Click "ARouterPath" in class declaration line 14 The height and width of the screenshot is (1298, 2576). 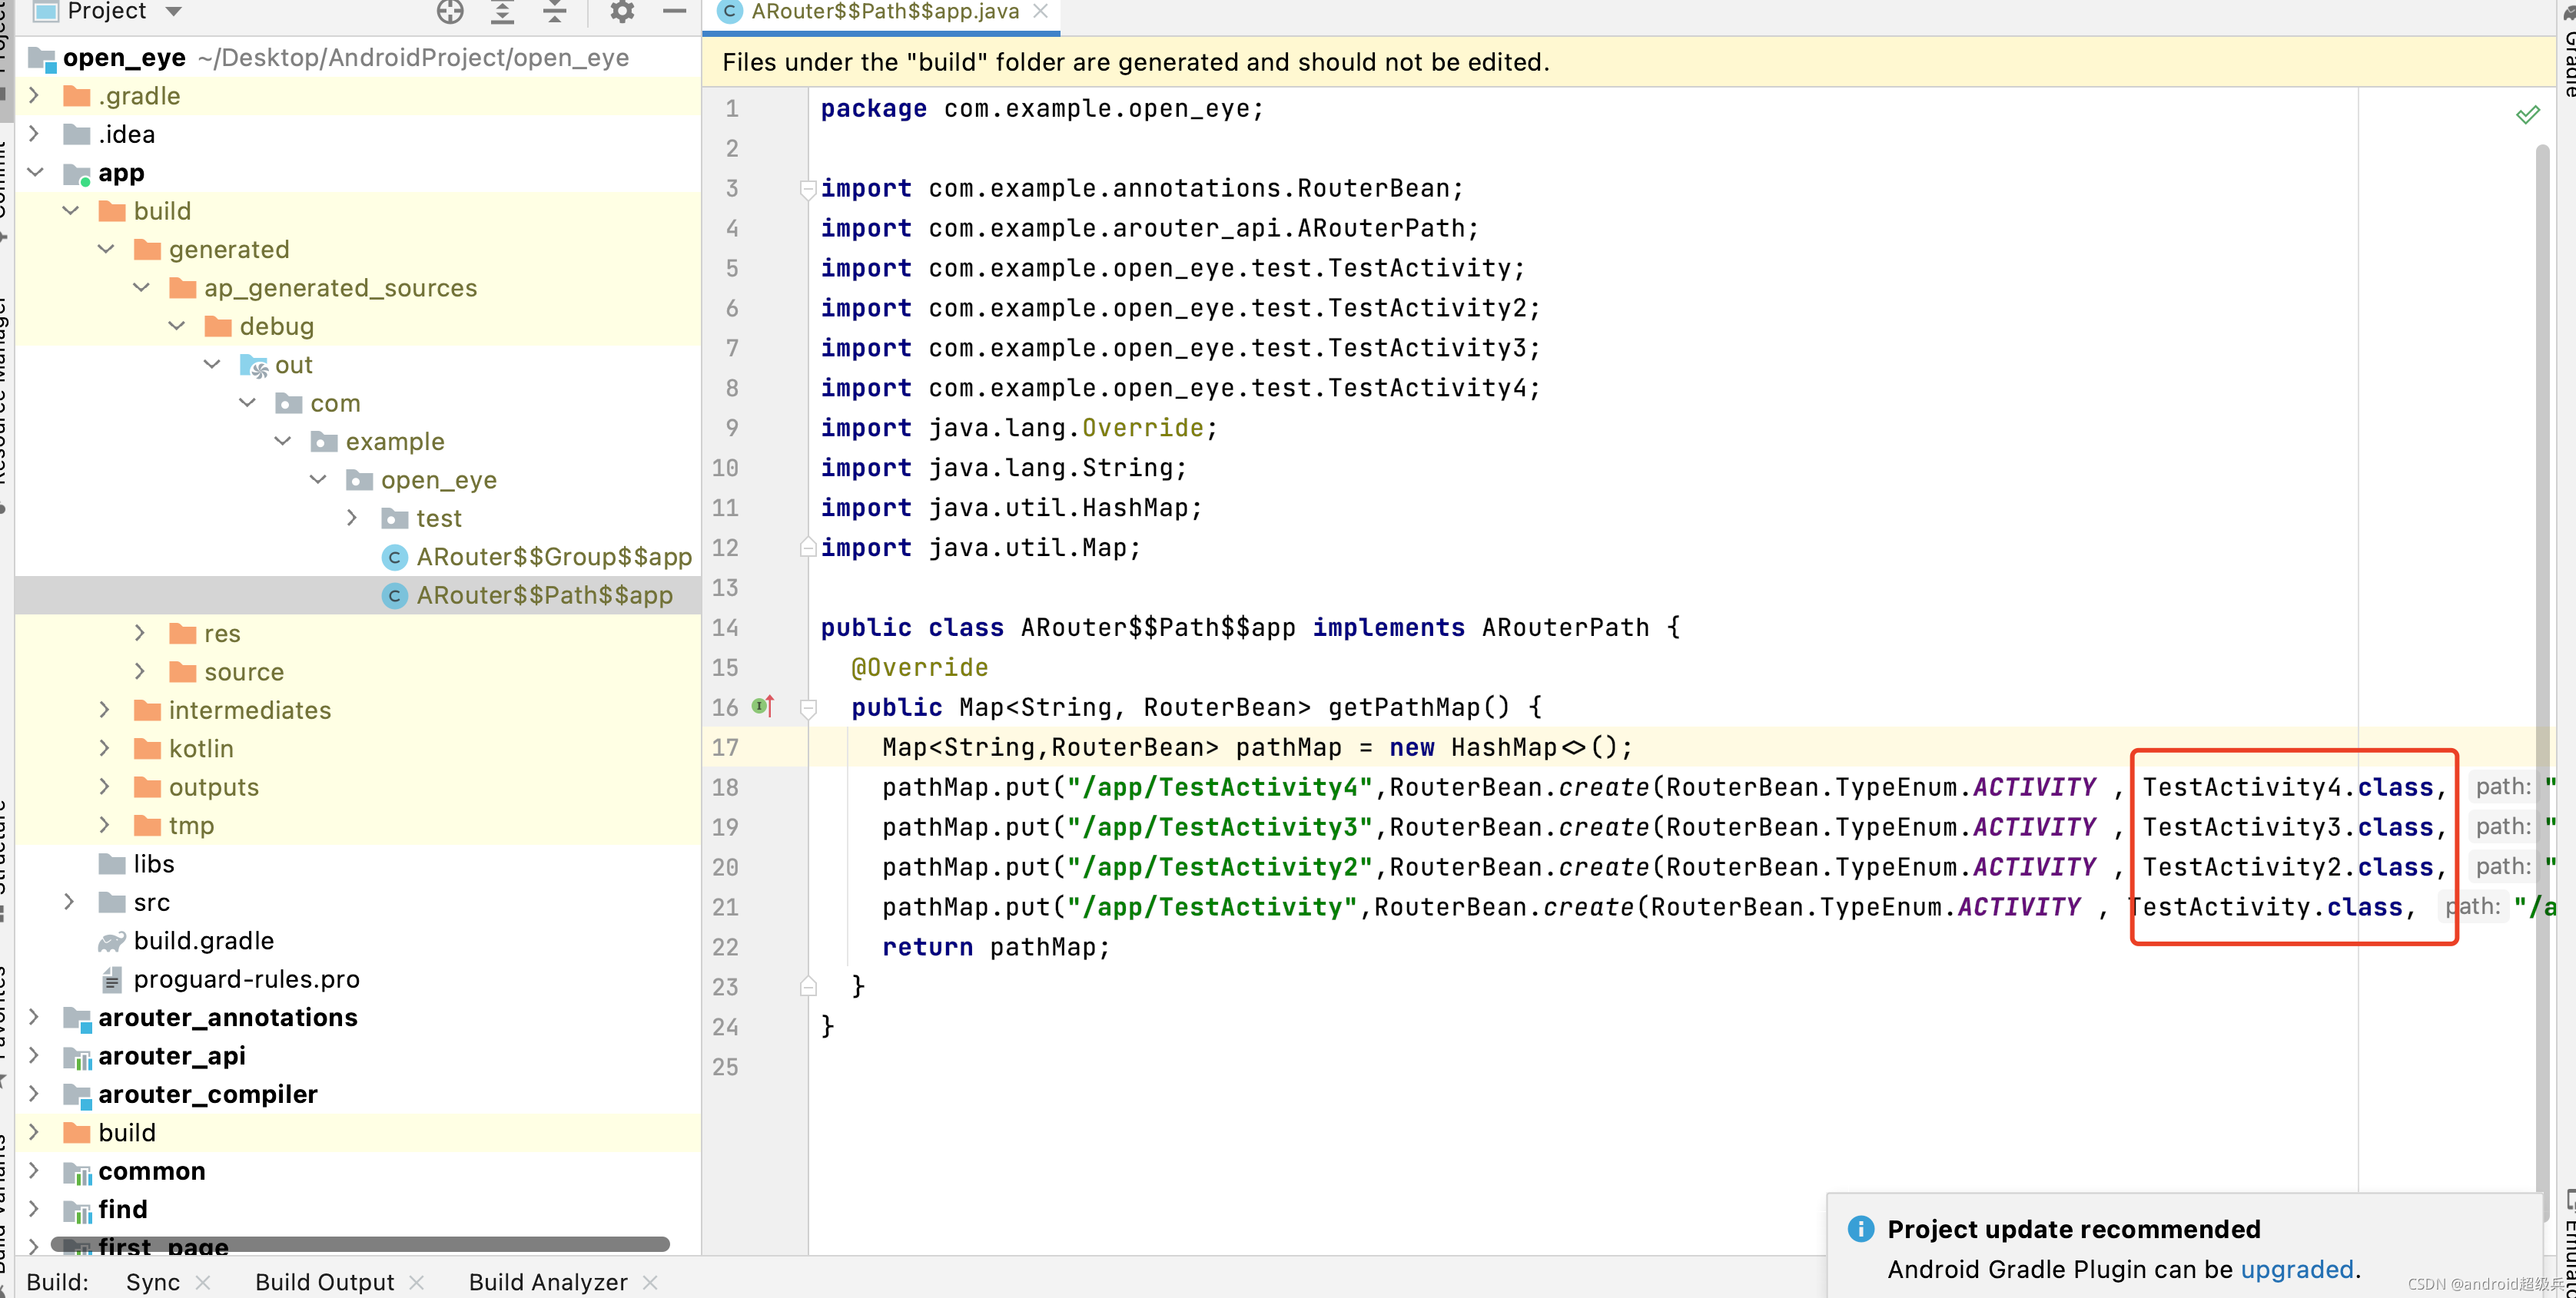1565,627
